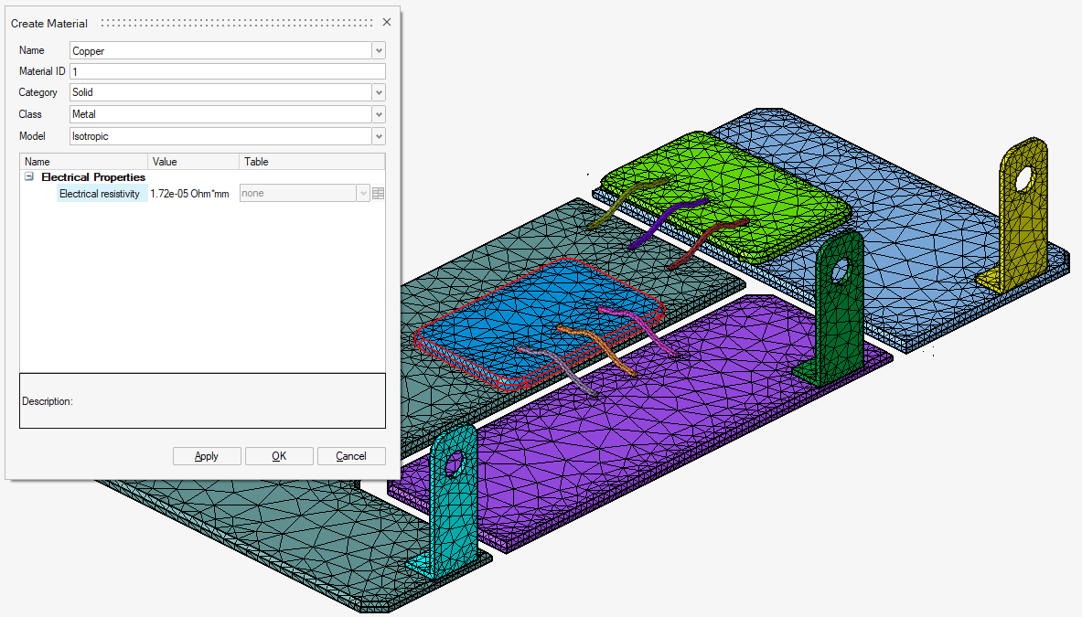Click the Value column header
This screenshot has width=1082, height=617.
coord(194,162)
